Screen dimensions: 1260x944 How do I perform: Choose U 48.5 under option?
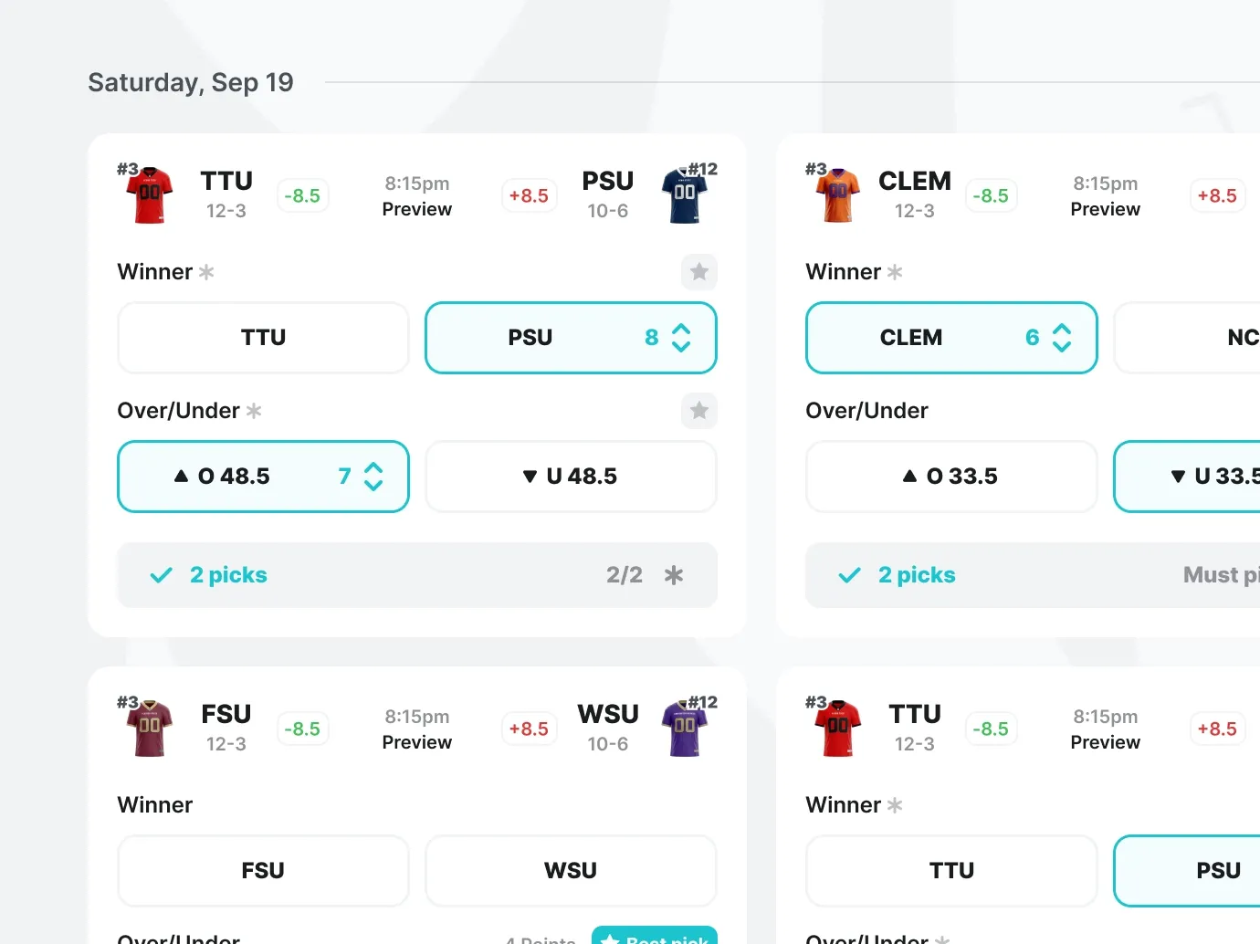click(571, 477)
